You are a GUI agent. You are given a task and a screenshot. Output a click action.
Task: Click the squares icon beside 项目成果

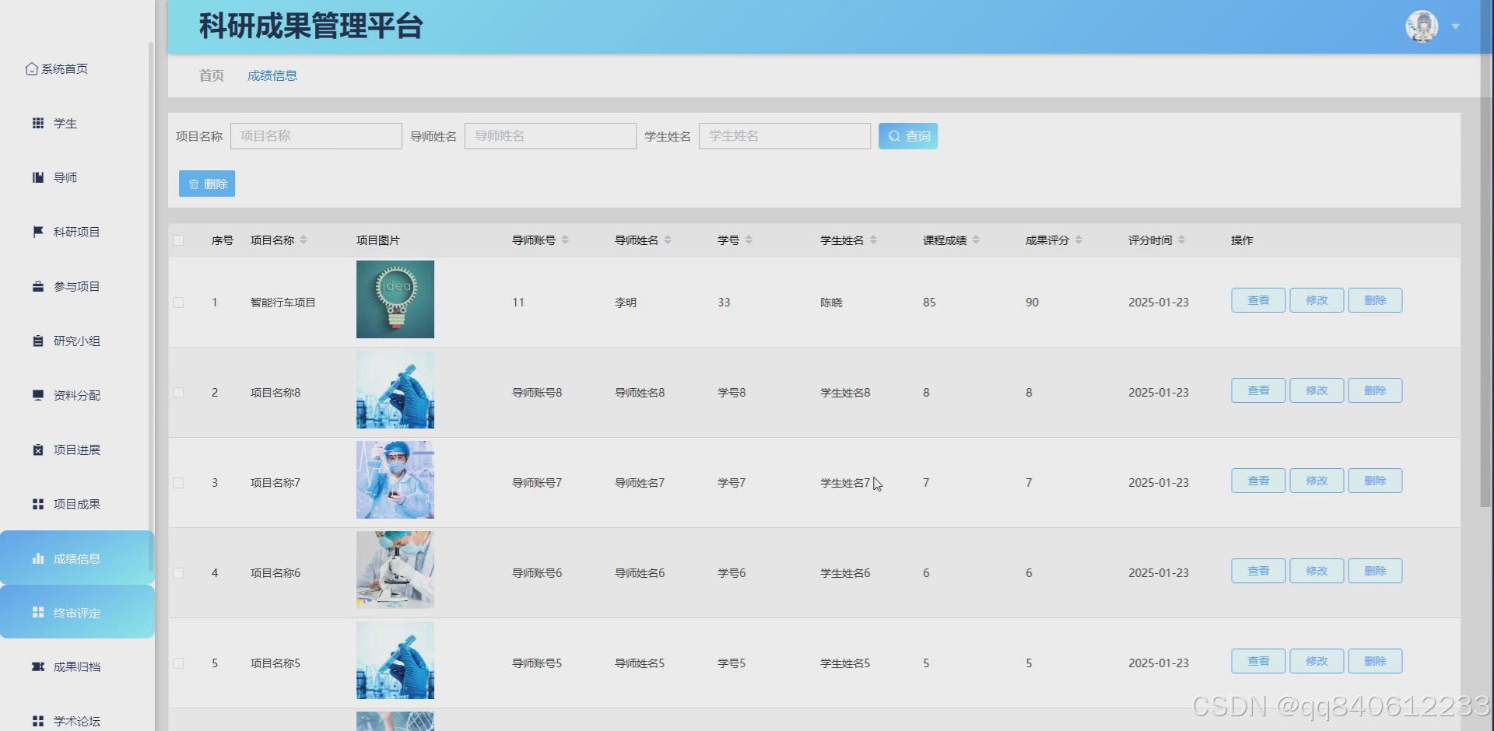pos(37,504)
